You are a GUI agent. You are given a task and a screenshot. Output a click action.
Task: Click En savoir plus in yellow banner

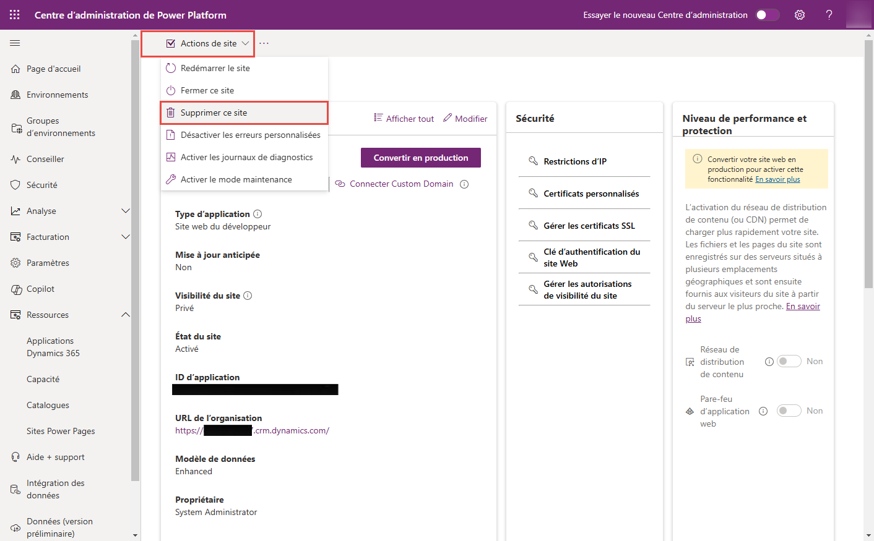click(x=777, y=179)
